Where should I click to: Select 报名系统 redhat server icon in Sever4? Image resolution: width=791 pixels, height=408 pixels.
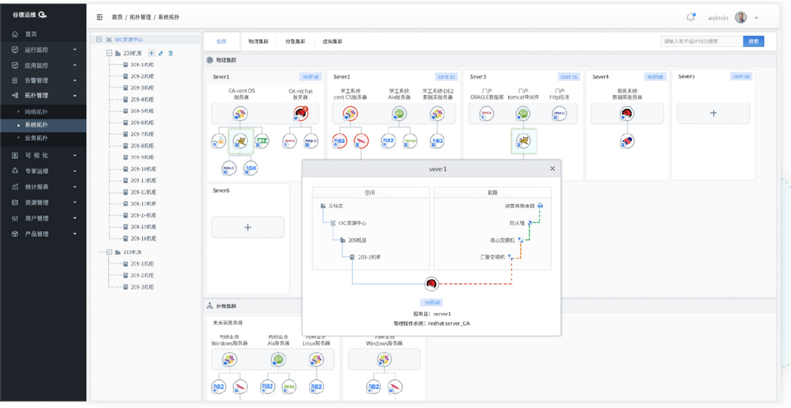pos(627,114)
